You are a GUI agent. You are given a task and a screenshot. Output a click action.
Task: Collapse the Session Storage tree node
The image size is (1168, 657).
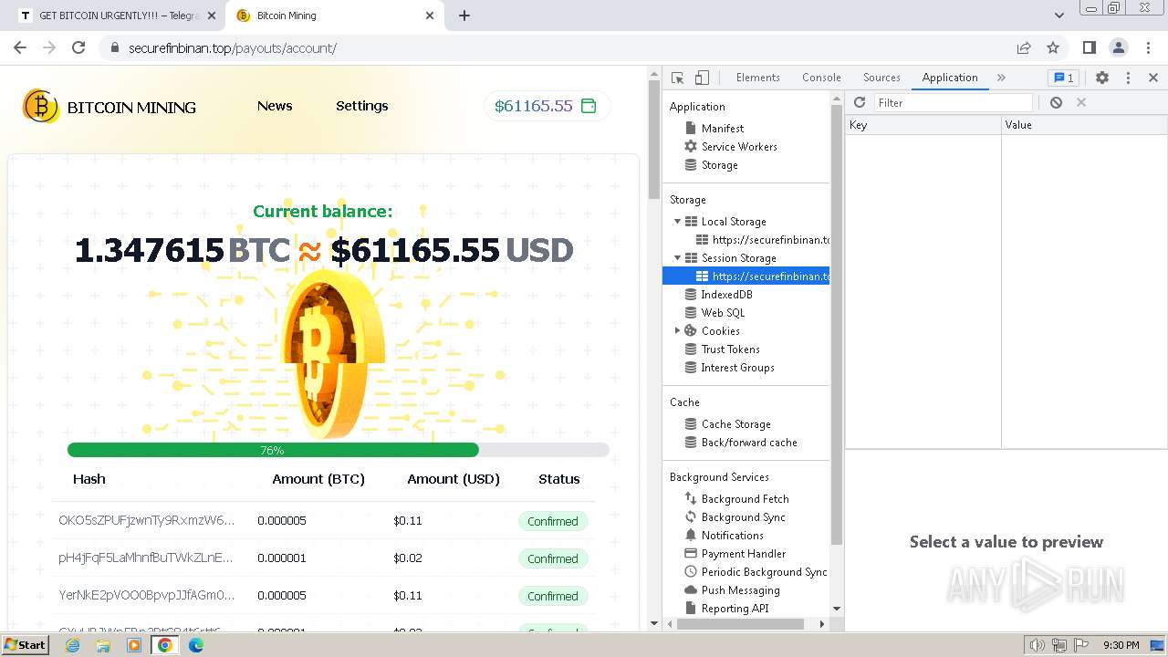point(677,258)
